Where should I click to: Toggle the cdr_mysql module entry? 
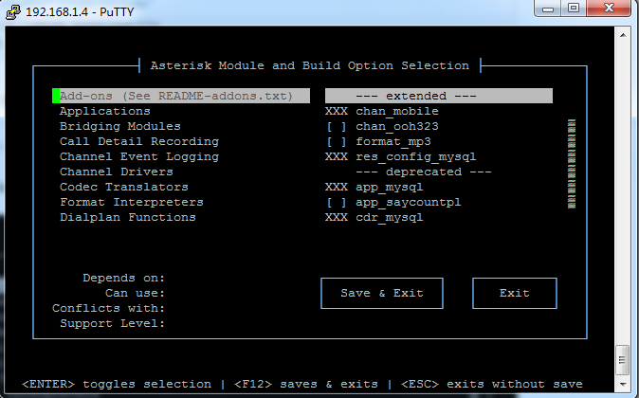(x=374, y=217)
